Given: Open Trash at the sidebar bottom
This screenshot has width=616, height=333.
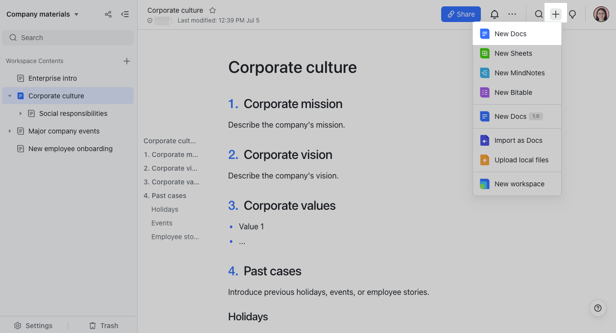Looking at the screenshot, I should click(x=103, y=326).
